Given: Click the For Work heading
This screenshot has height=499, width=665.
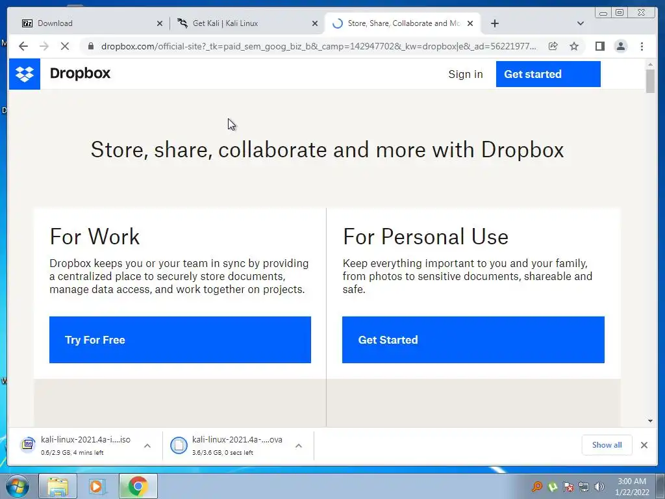Looking at the screenshot, I should click(x=95, y=237).
